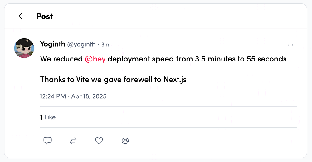Image resolution: width=312 pixels, height=162 pixels.
Task: Click the collect stacked-coins icon
Action: click(x=125, y=141)
